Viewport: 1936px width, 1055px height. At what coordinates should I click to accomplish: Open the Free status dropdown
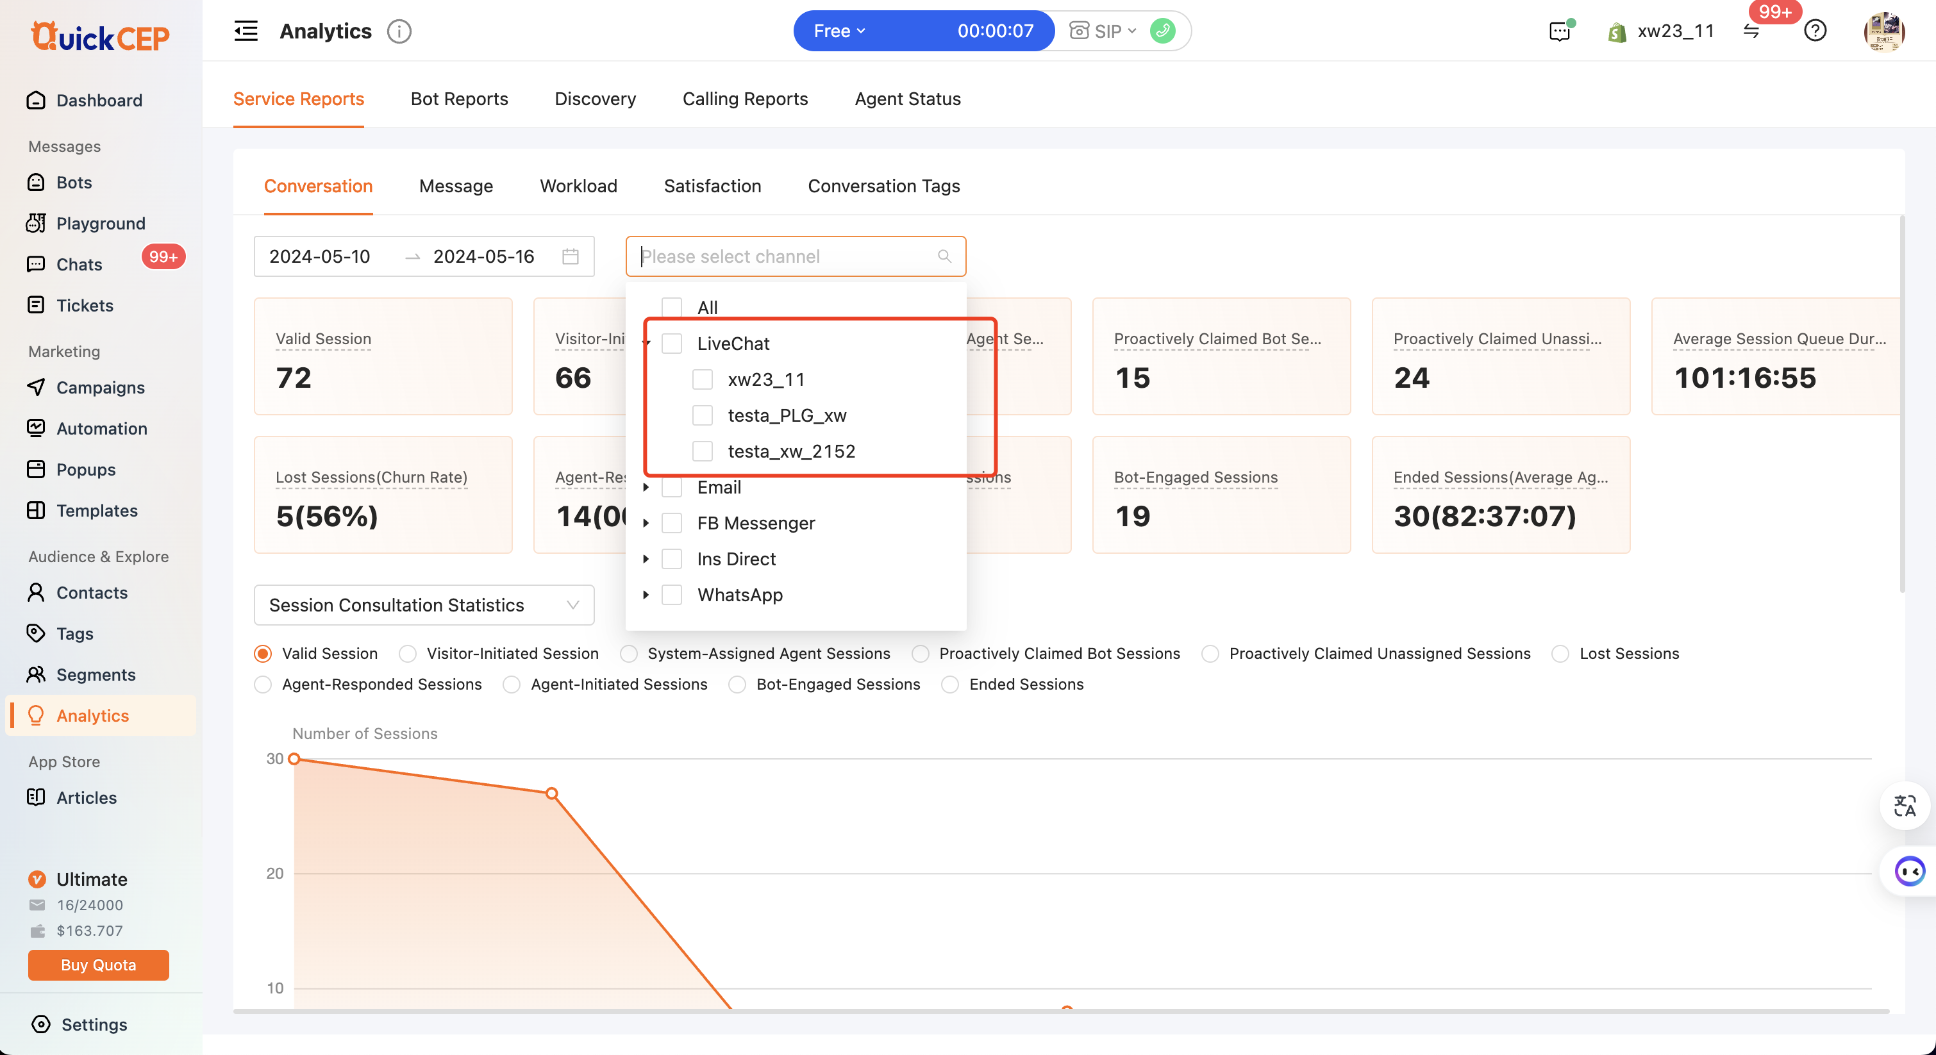840,31
